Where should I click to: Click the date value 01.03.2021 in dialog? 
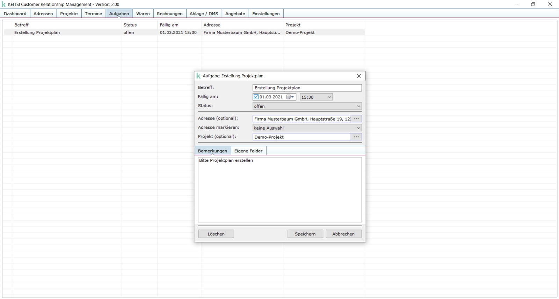pyautogui.click(x=271, y=97)
